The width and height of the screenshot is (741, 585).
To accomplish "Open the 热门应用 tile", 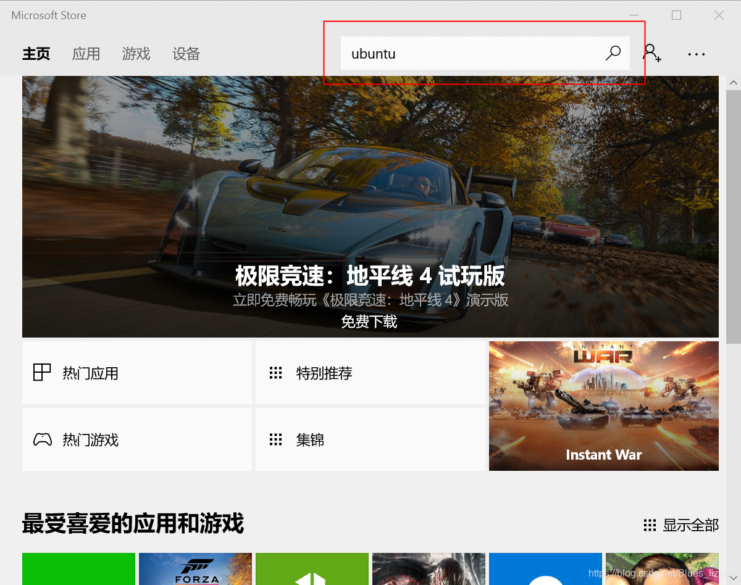I will pos(137,373).
